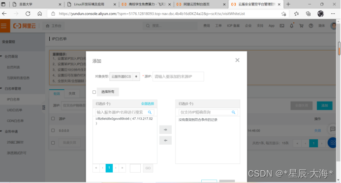Viewport: 341px width, 183px height.
Task: Open 费用 in the top menu
Action: 207,26
